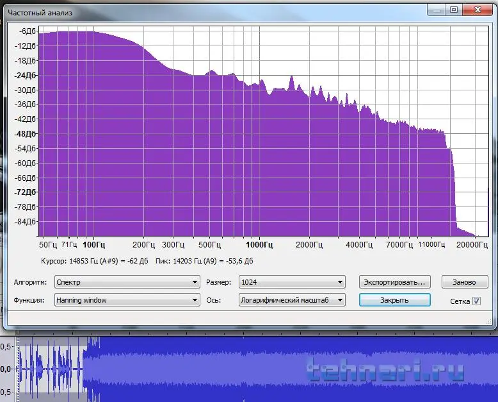
Task: Click the 0,0 mark on waveform ruler
Action: 6,369
